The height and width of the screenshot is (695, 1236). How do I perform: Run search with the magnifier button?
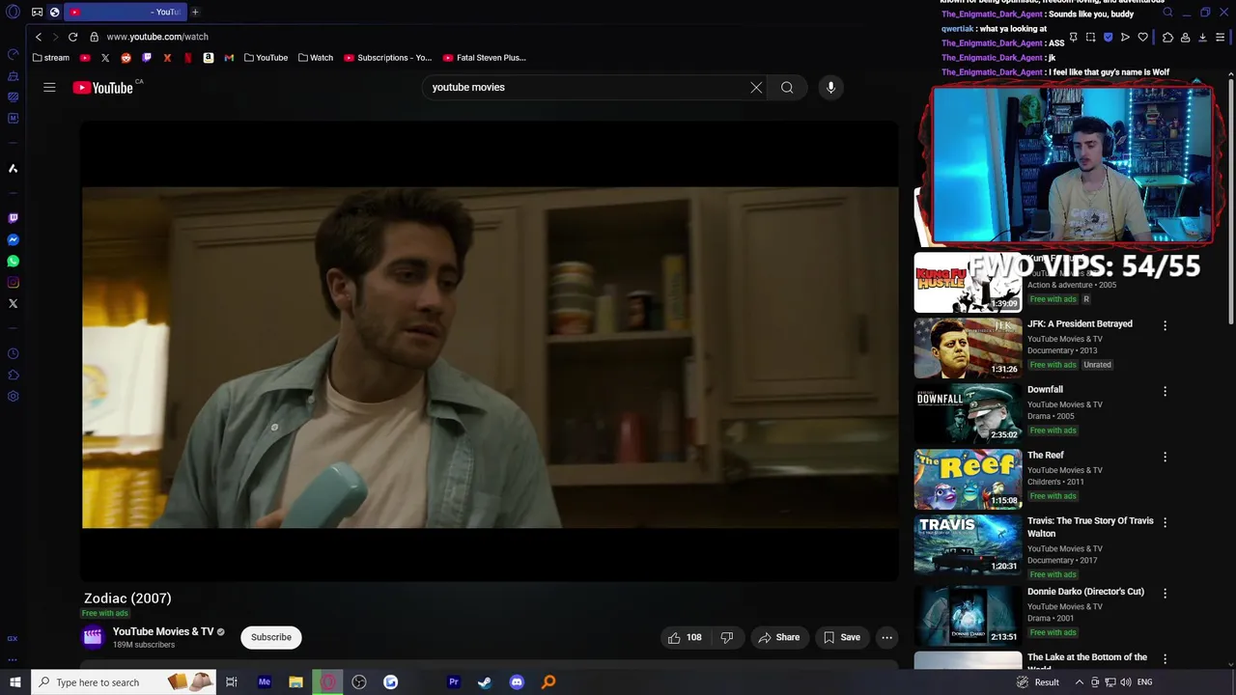point(787,87)
